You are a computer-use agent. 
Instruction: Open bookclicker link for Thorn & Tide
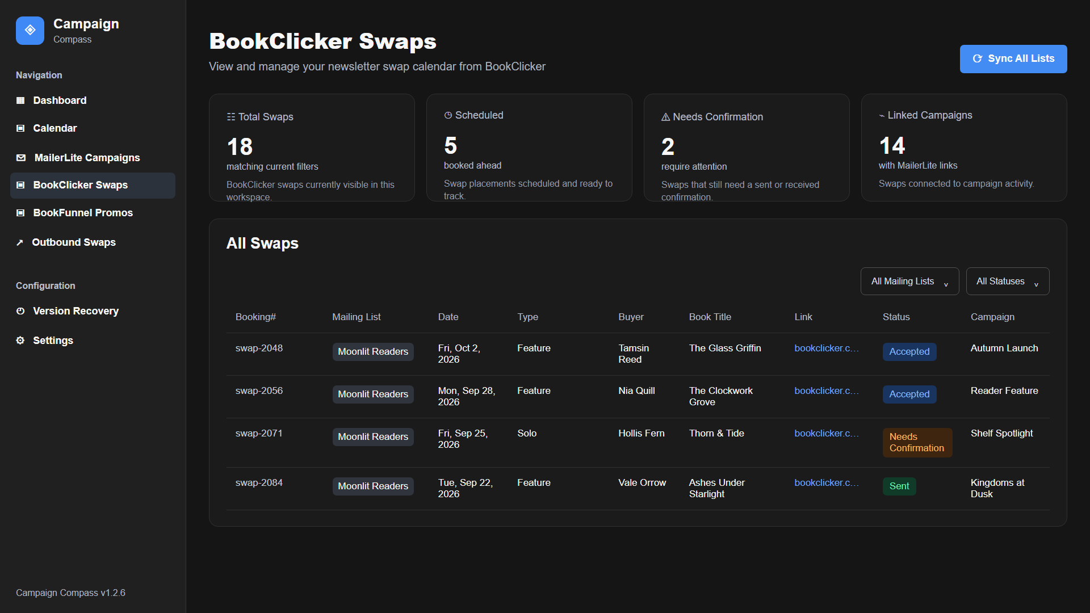tap(826, 434)
